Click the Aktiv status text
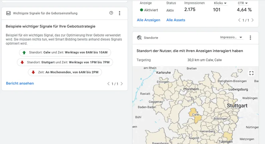This screenshot has width=265, height=144. pyautogui.click(x=170, y=10)
